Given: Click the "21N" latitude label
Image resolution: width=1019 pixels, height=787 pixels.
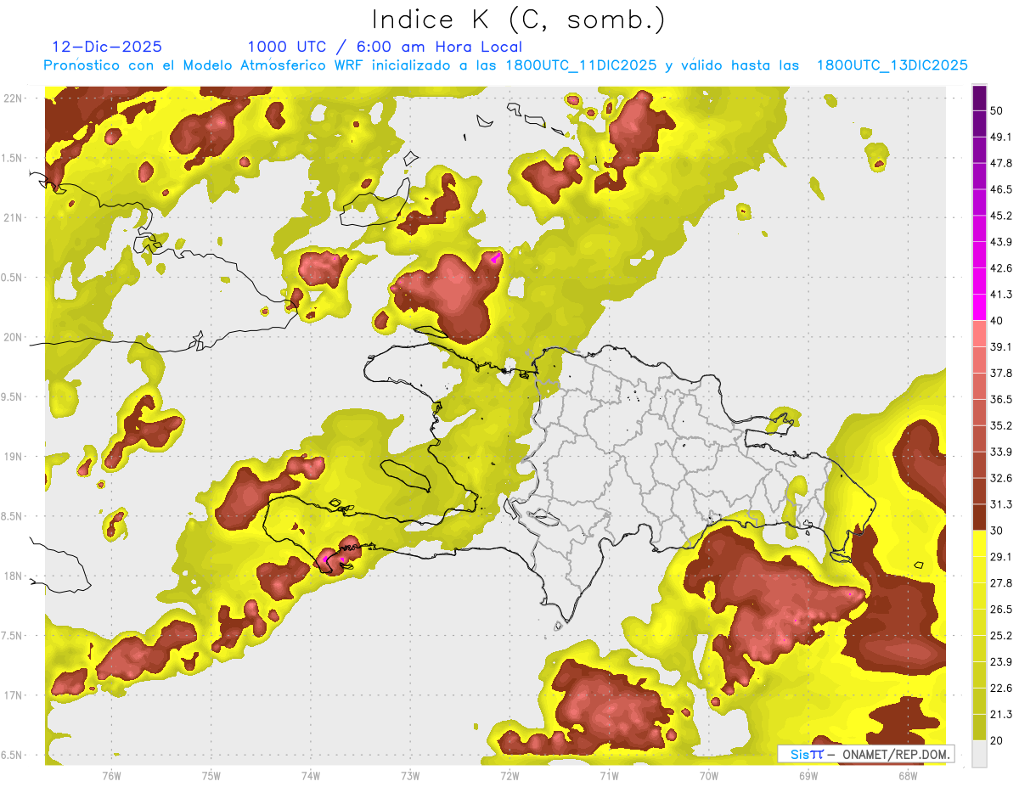Looking at the screenshot, I should point(14,217).
